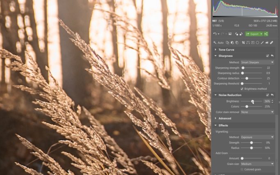The image size is (280, 175).
Task: Open the Export options dropdown arrow
Action: (261, 34)
